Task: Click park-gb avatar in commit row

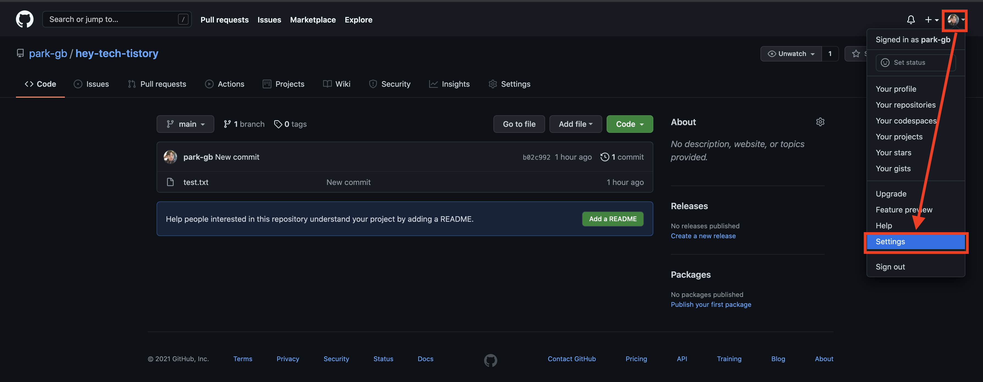Action: (x=170, y=157)
